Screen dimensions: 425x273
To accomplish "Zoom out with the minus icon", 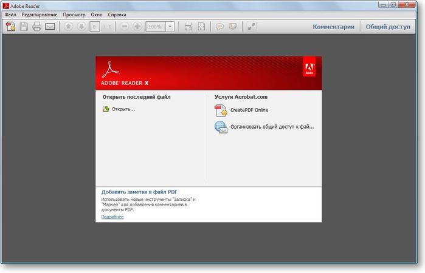I will click(x=125, y=27).
